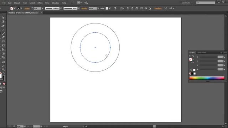The height and width of the screenshot is (128, 228).
Task: Open the Recolor Artwork wheel icon
Action: 115,9
